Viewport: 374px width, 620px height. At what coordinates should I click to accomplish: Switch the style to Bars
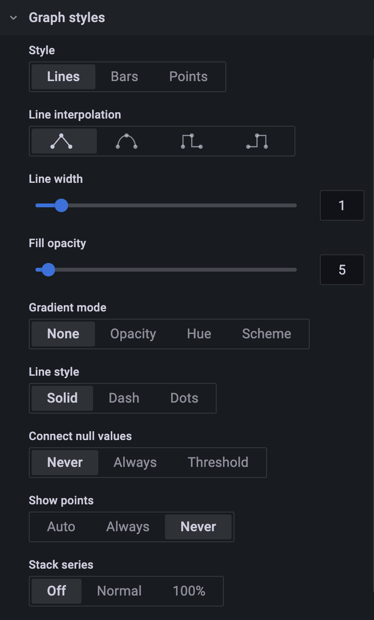click(124, 77)
